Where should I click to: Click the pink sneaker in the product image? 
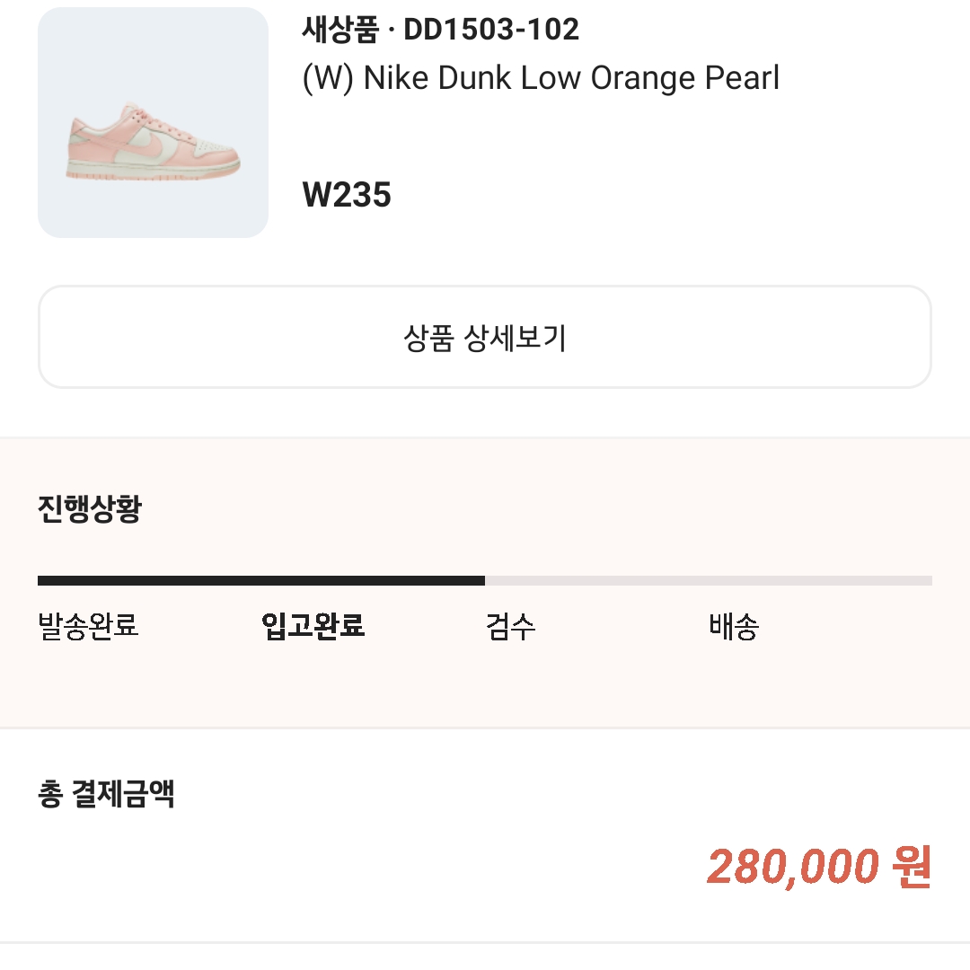153,143
